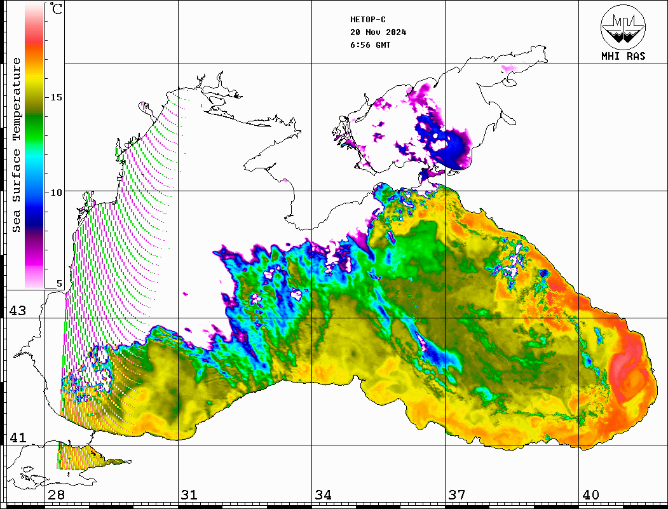Click the latitude label 43
The image size is (668, 509).
(17, 311)
